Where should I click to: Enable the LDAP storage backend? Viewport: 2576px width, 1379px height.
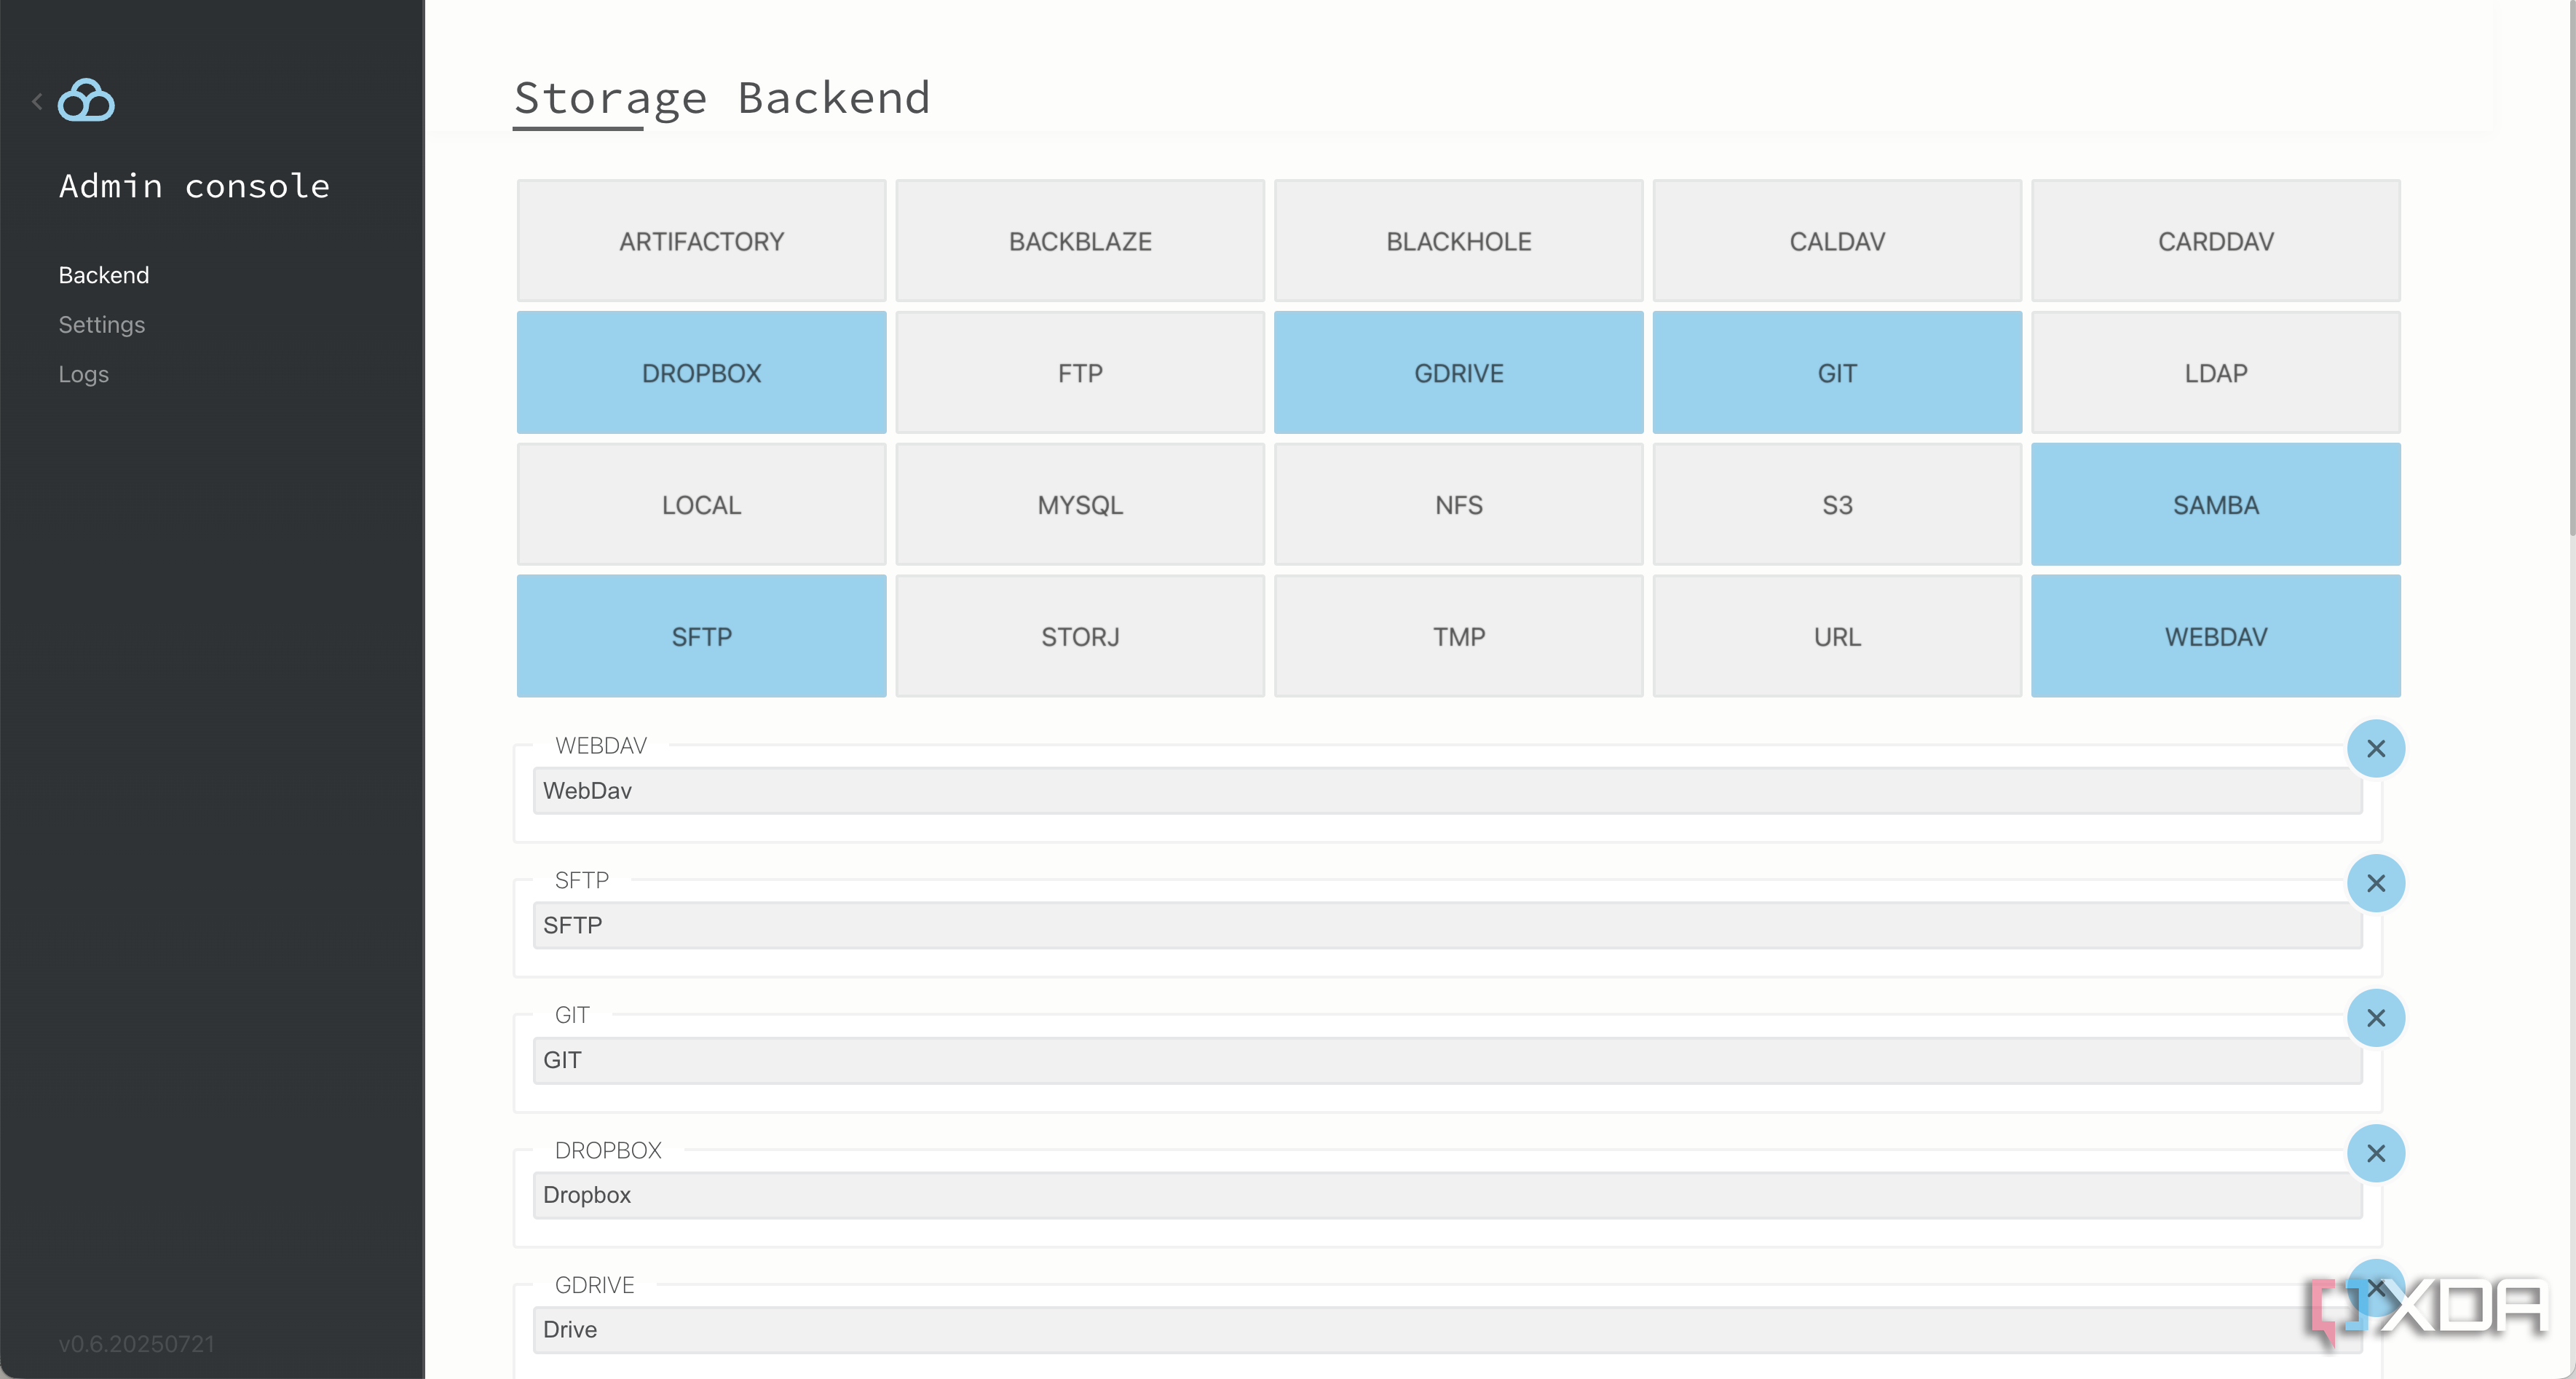(2216, 373)
